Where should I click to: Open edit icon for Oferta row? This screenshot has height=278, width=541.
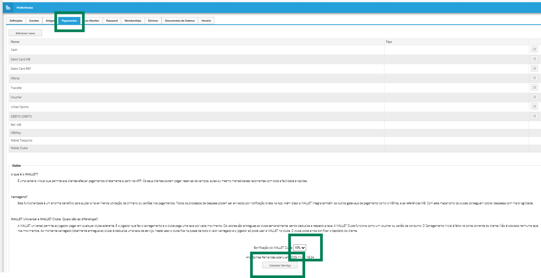(534, 78)
